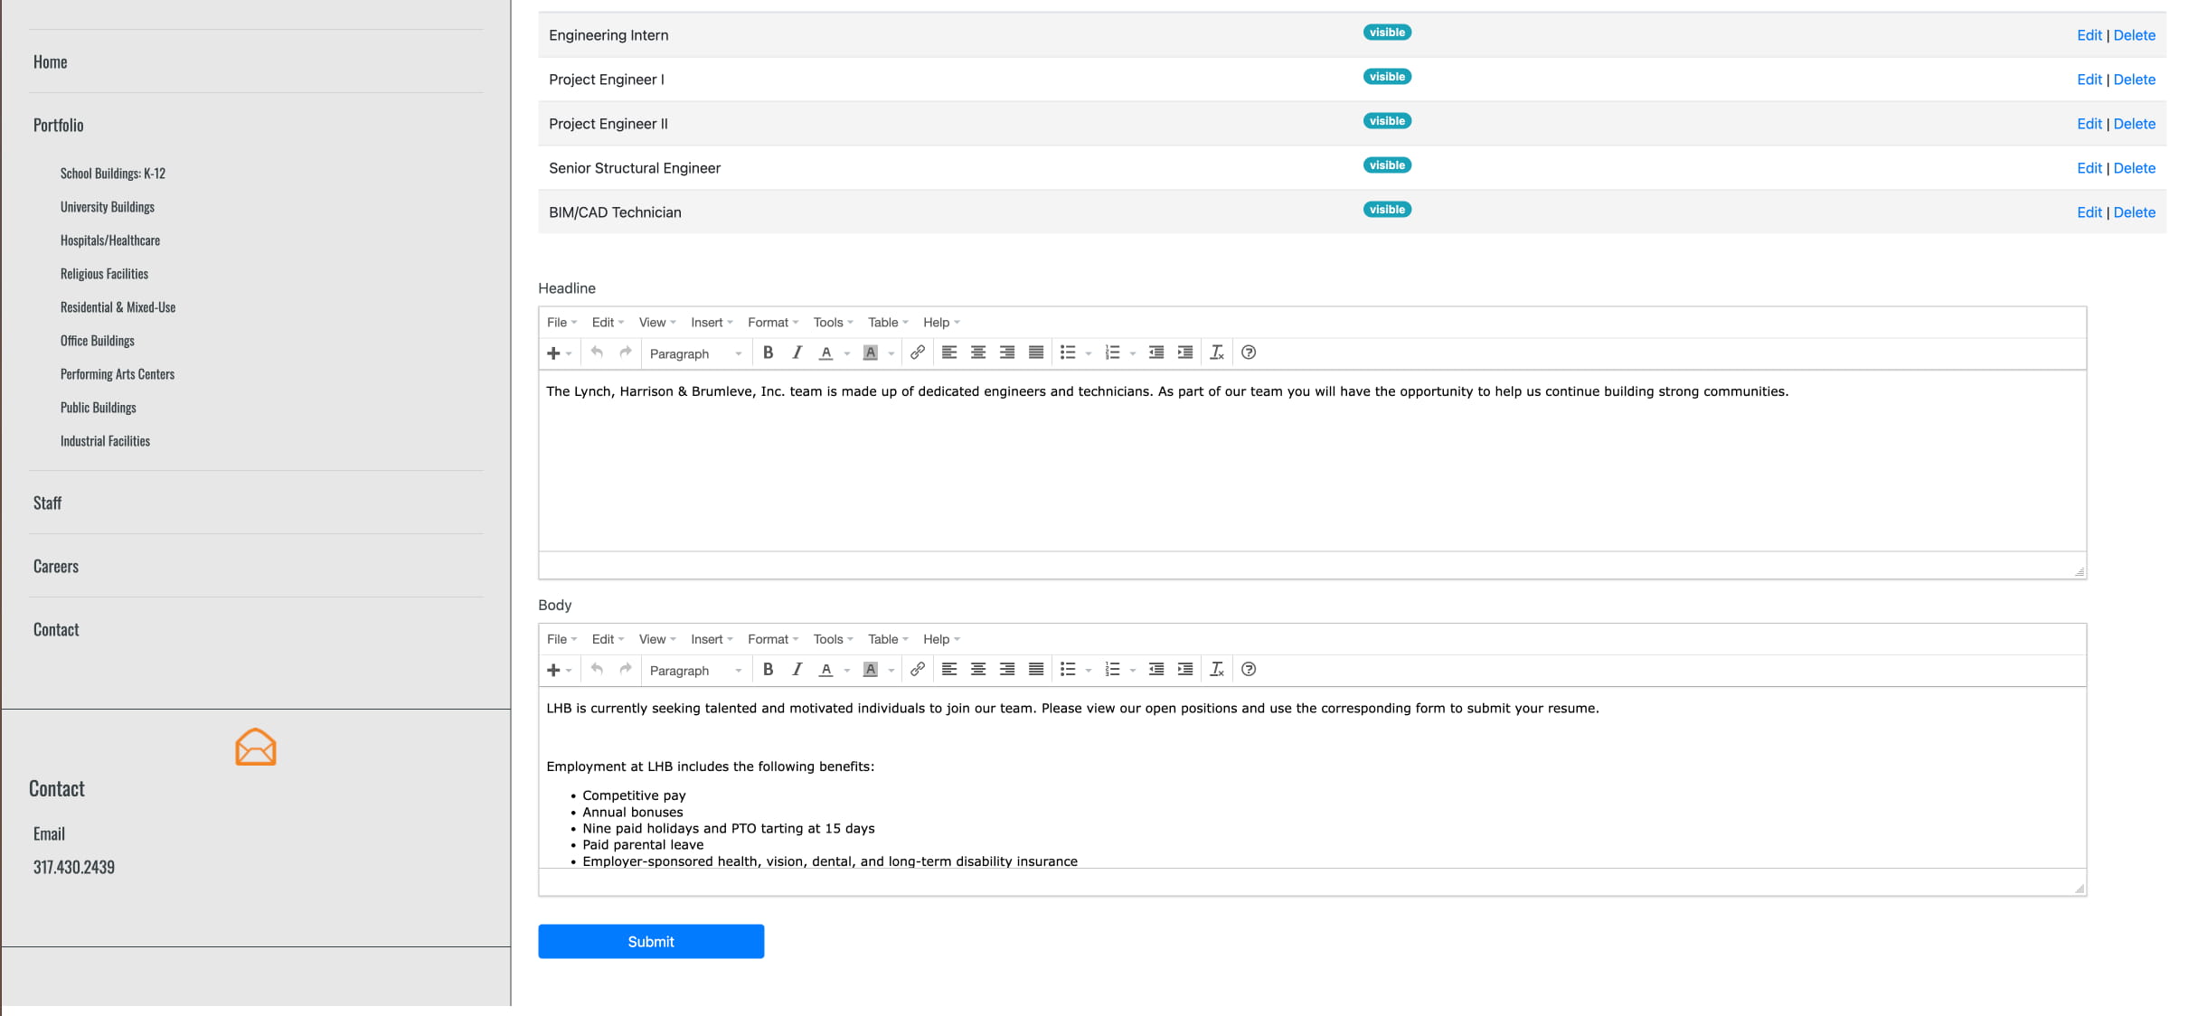
Task: Click the Submit button
Action: coord(650,941)
